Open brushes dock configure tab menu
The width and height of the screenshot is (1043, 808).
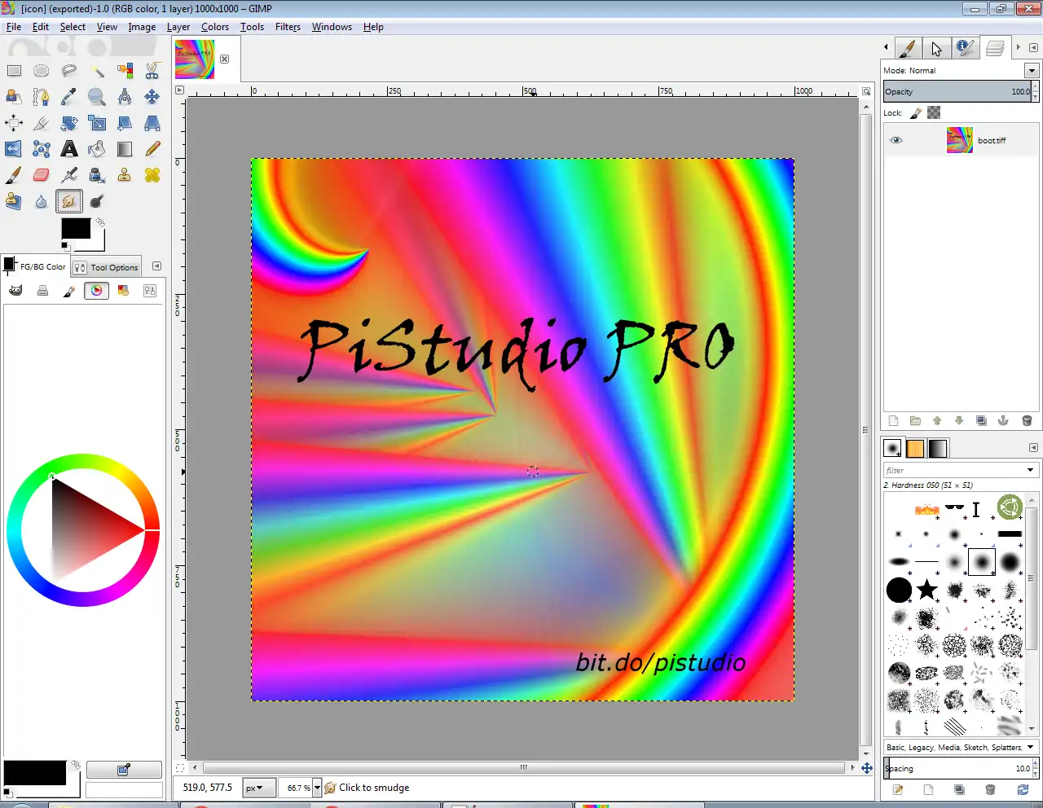[1033, 448]
